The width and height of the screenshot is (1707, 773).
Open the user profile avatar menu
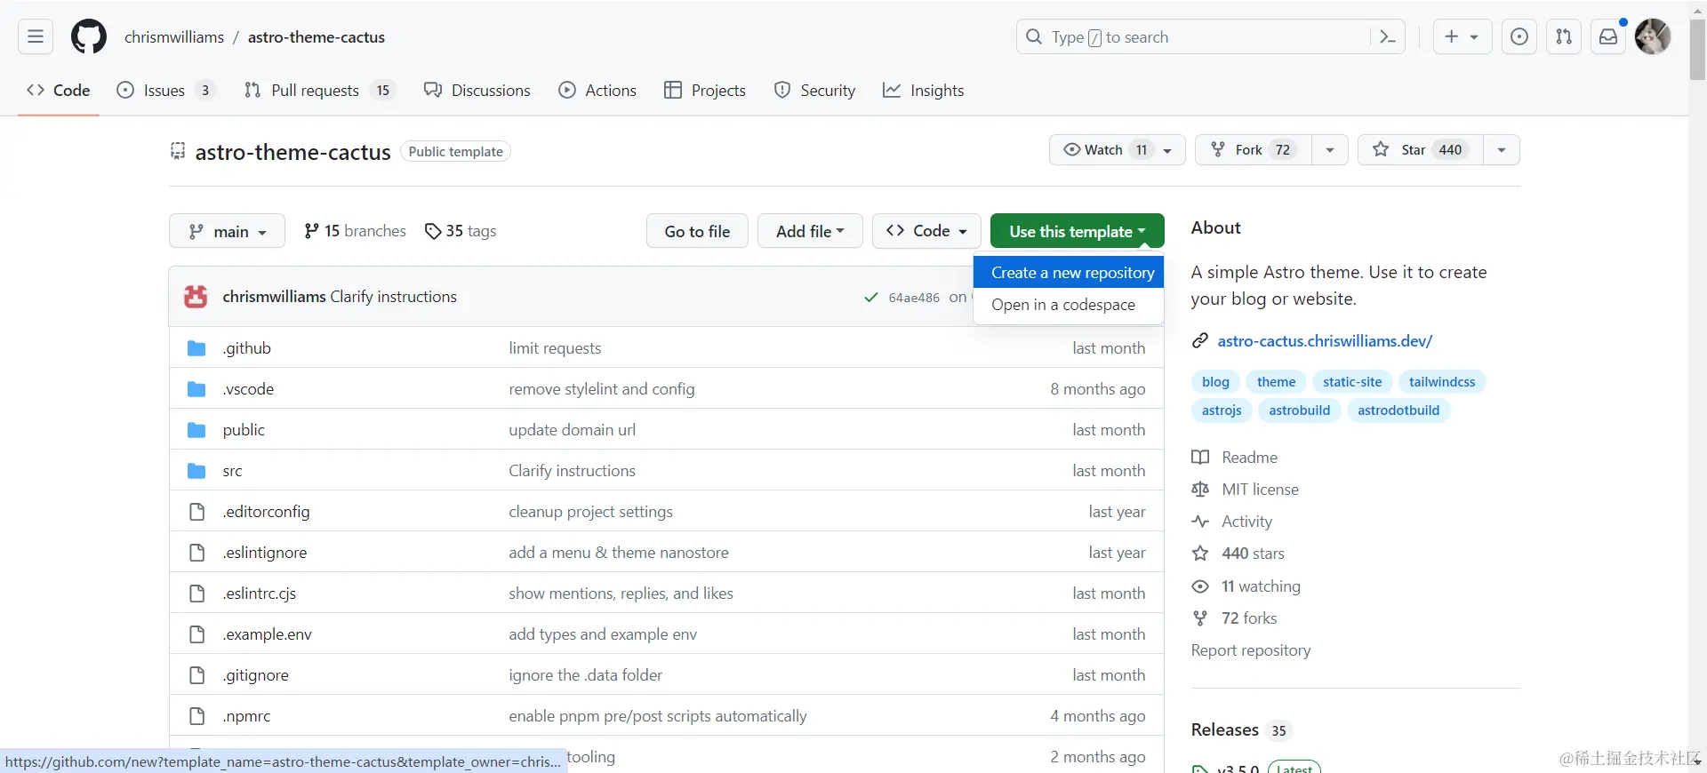pos(1653,37)
